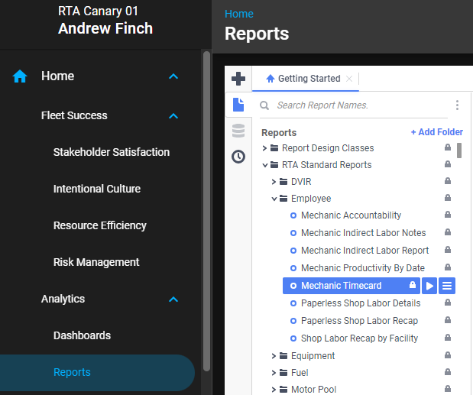Select the document icon in report sidebar
This screenshot has height=395, width=473.
pos(238,105)
